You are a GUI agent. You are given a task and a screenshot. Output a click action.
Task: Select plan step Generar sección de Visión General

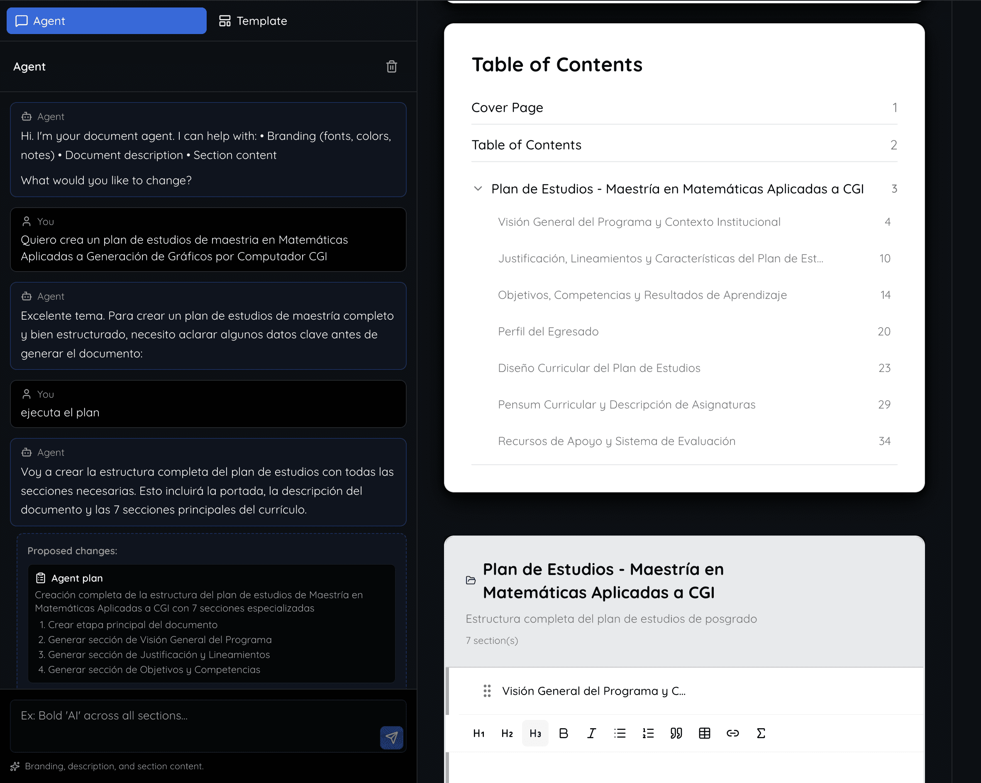(155, 640)
